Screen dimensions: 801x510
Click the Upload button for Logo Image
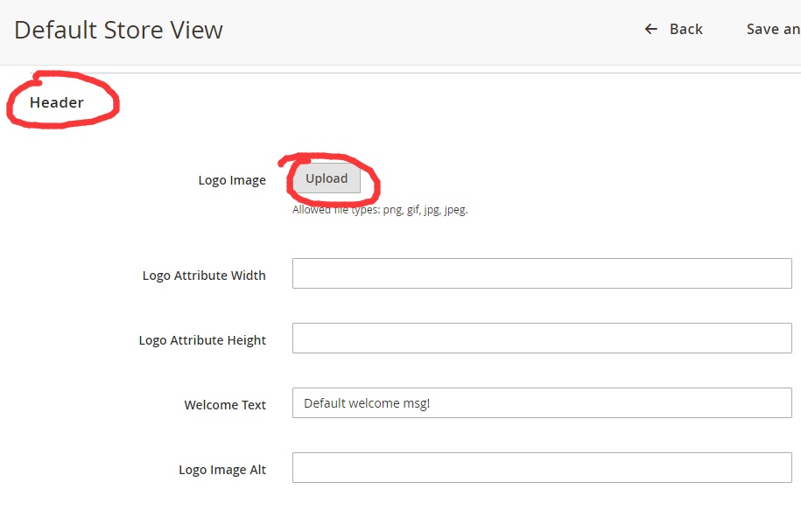[327, 178]
